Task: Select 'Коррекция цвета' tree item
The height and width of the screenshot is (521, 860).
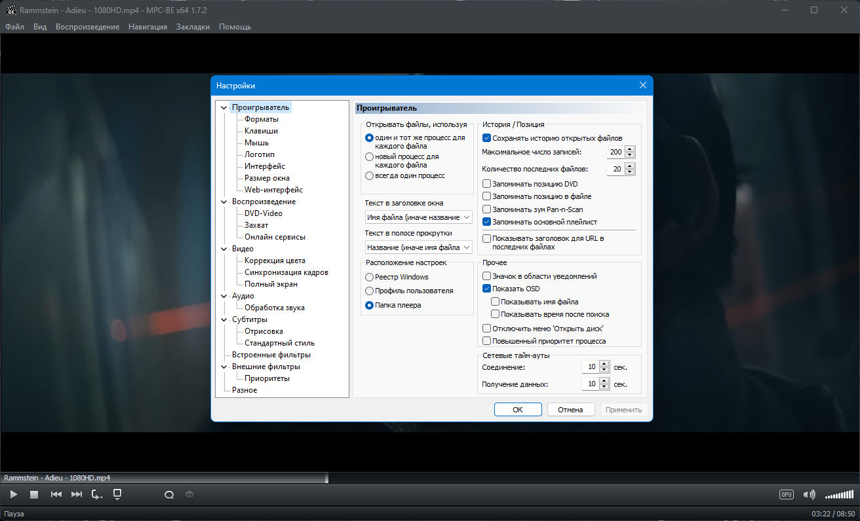Action: click(275, 260)
